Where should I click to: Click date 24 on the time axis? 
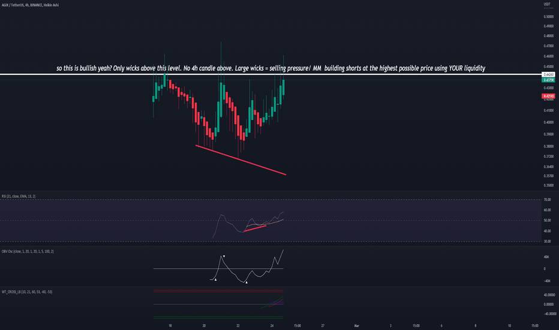pyautogui.click(x=272, y=325)
